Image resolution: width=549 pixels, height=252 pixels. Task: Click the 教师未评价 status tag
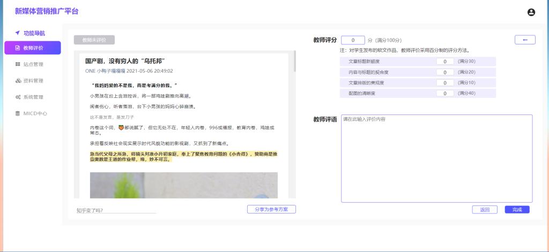coord(94,40)
